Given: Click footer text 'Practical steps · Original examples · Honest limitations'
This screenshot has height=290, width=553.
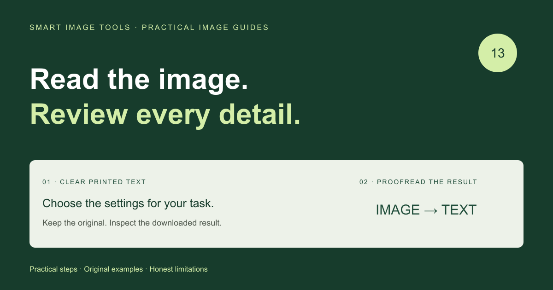Looking at the screenshot, I should coord(118,269).
